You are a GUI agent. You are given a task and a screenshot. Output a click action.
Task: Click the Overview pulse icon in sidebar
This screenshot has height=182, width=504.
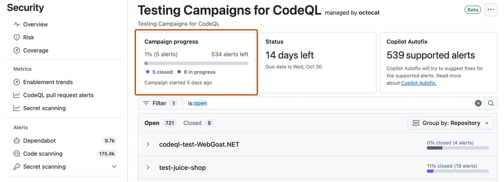[x=16, y=24]
